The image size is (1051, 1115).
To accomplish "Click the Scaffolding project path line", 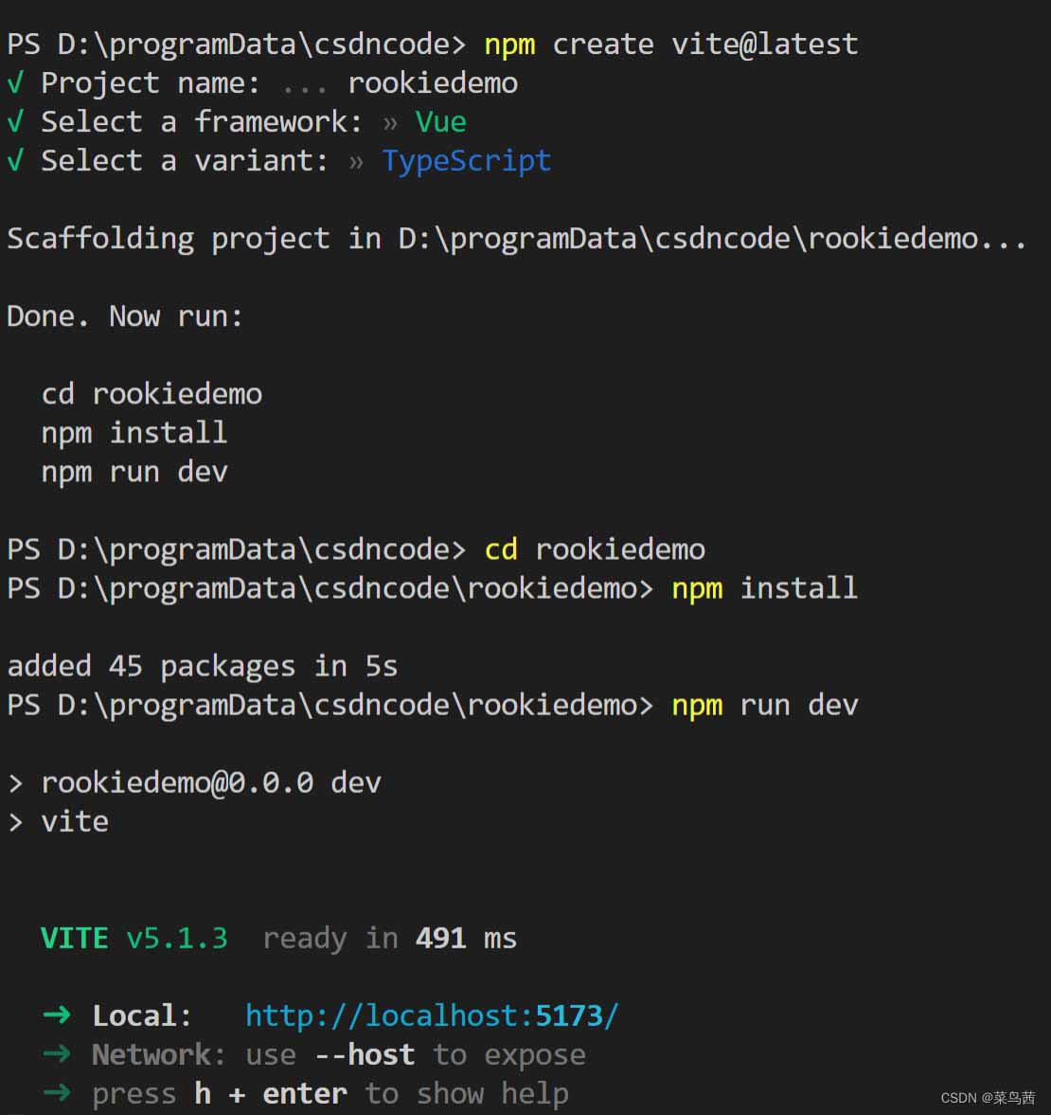I will pyautogui.click(x=517, y=238).
